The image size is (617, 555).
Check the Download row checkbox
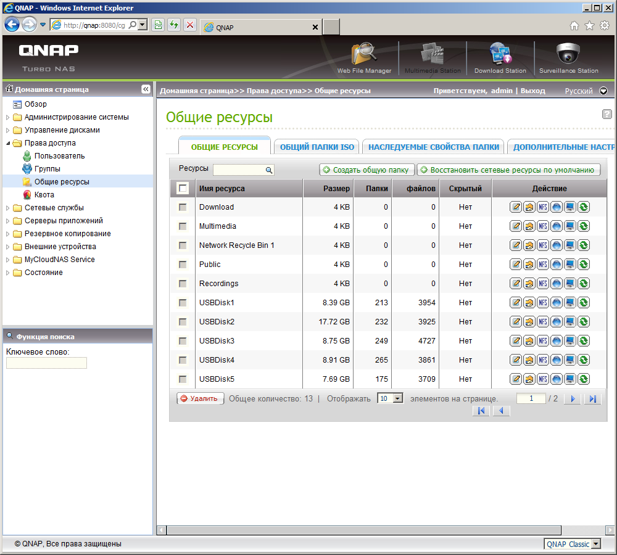point(183,207)
